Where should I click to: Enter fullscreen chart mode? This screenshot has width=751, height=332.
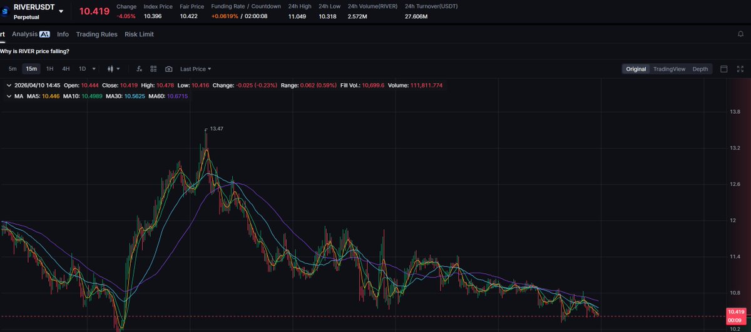coord(740,69)
